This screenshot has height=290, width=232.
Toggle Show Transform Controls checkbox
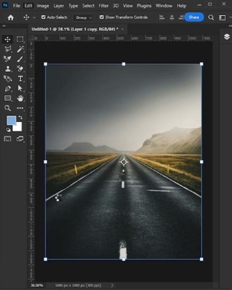pos(102,17)
